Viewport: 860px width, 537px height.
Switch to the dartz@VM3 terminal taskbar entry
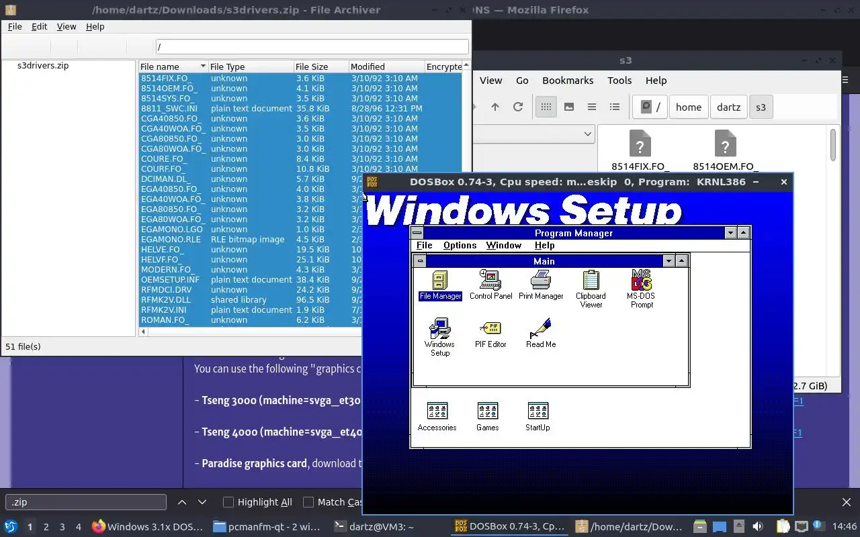[374, 527]
